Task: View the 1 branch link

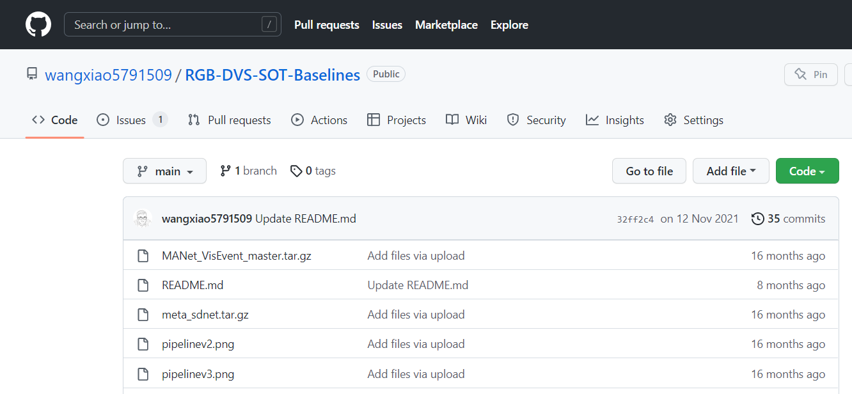Action: [x=248, y=171]
